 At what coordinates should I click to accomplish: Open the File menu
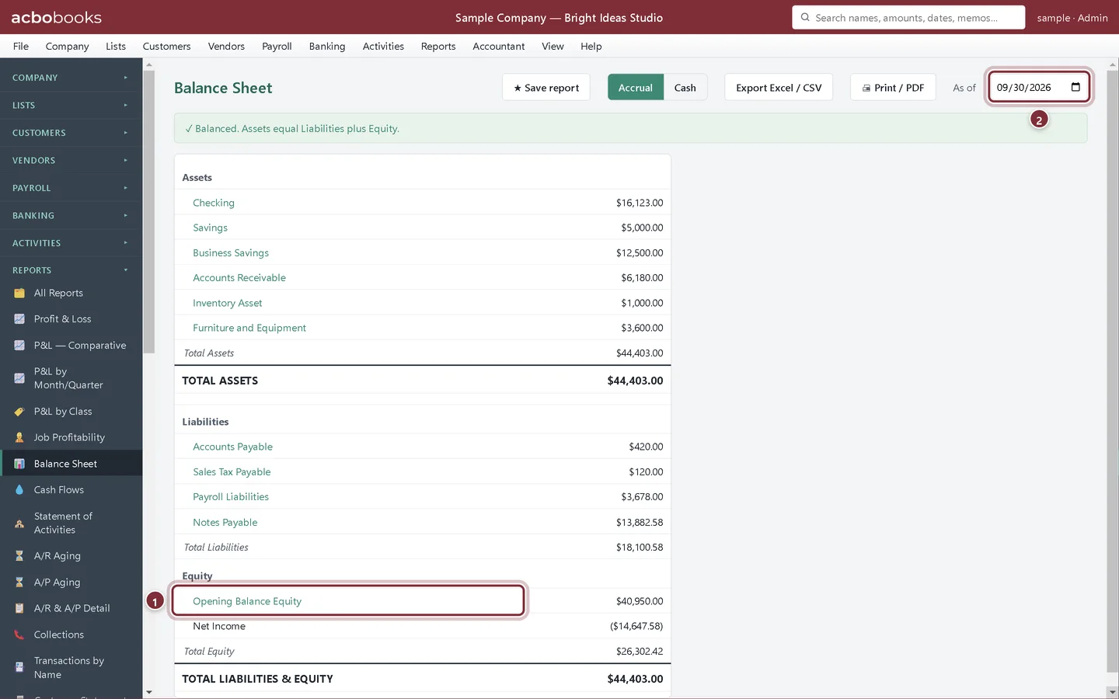21,47
